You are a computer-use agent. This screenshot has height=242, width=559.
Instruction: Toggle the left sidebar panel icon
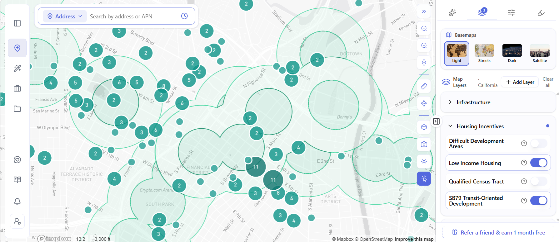tap(17, 23)
